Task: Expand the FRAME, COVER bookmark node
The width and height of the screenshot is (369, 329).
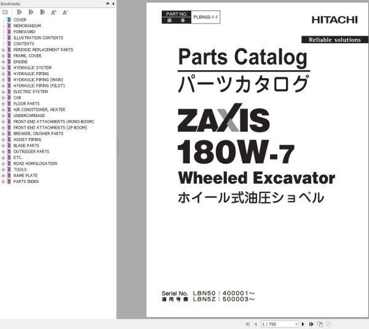Action: pyautogui.click(x=3, y=56)
